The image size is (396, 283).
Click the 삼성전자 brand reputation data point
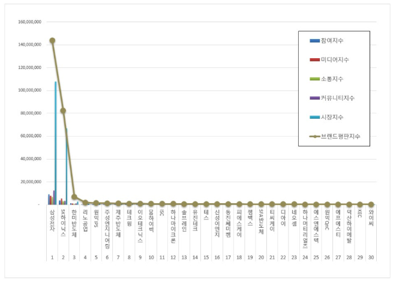tap(52, 41)
